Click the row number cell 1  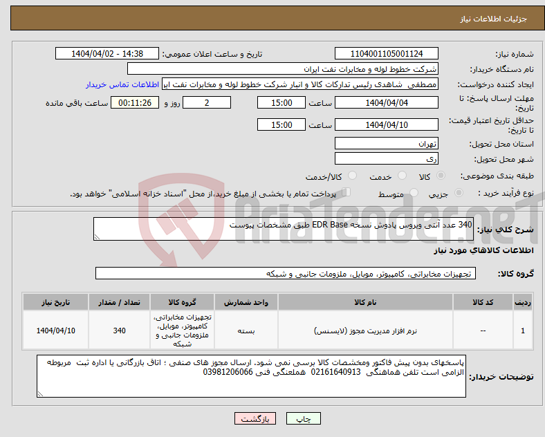coord(523,331)
